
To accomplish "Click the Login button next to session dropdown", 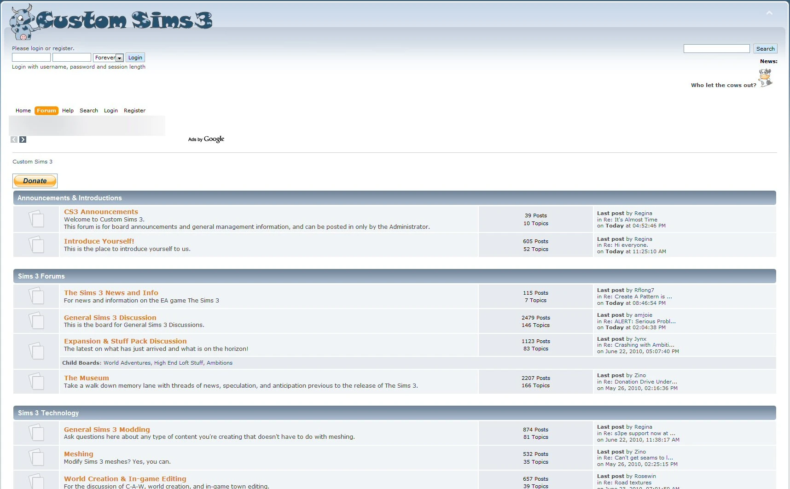I will (135, 58).
